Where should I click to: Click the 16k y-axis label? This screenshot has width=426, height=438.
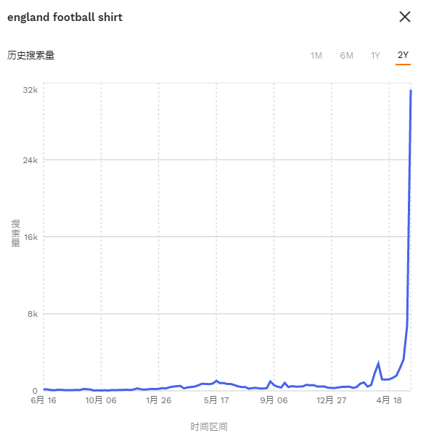pos(30,237)
